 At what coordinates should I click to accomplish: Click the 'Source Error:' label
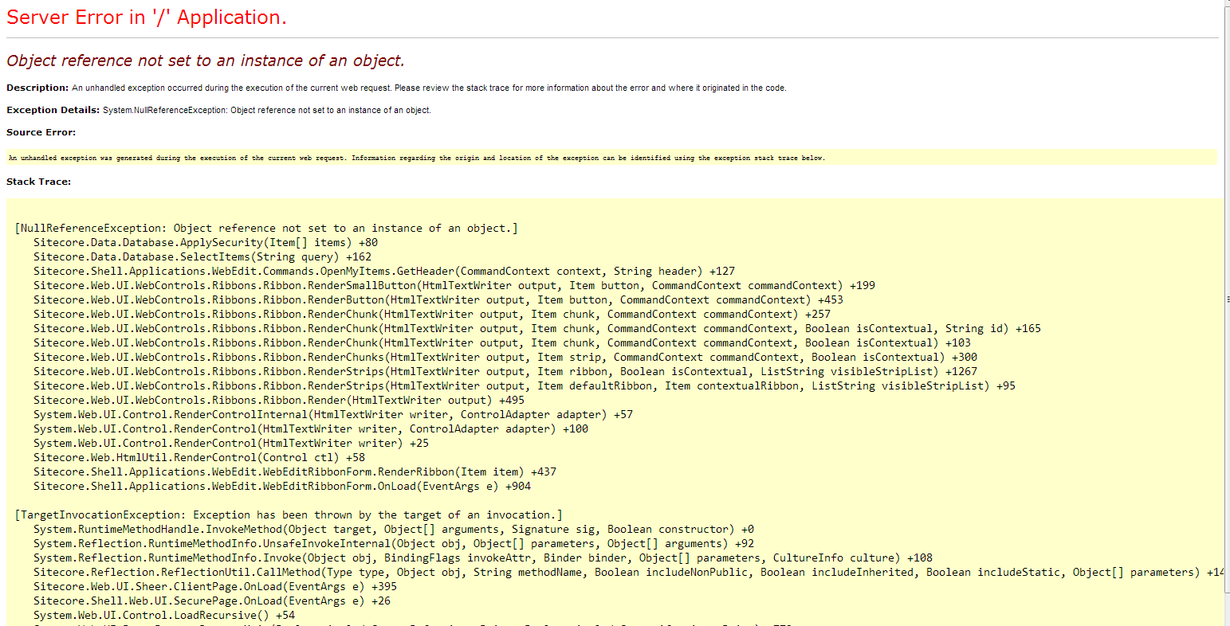[41, 132]
